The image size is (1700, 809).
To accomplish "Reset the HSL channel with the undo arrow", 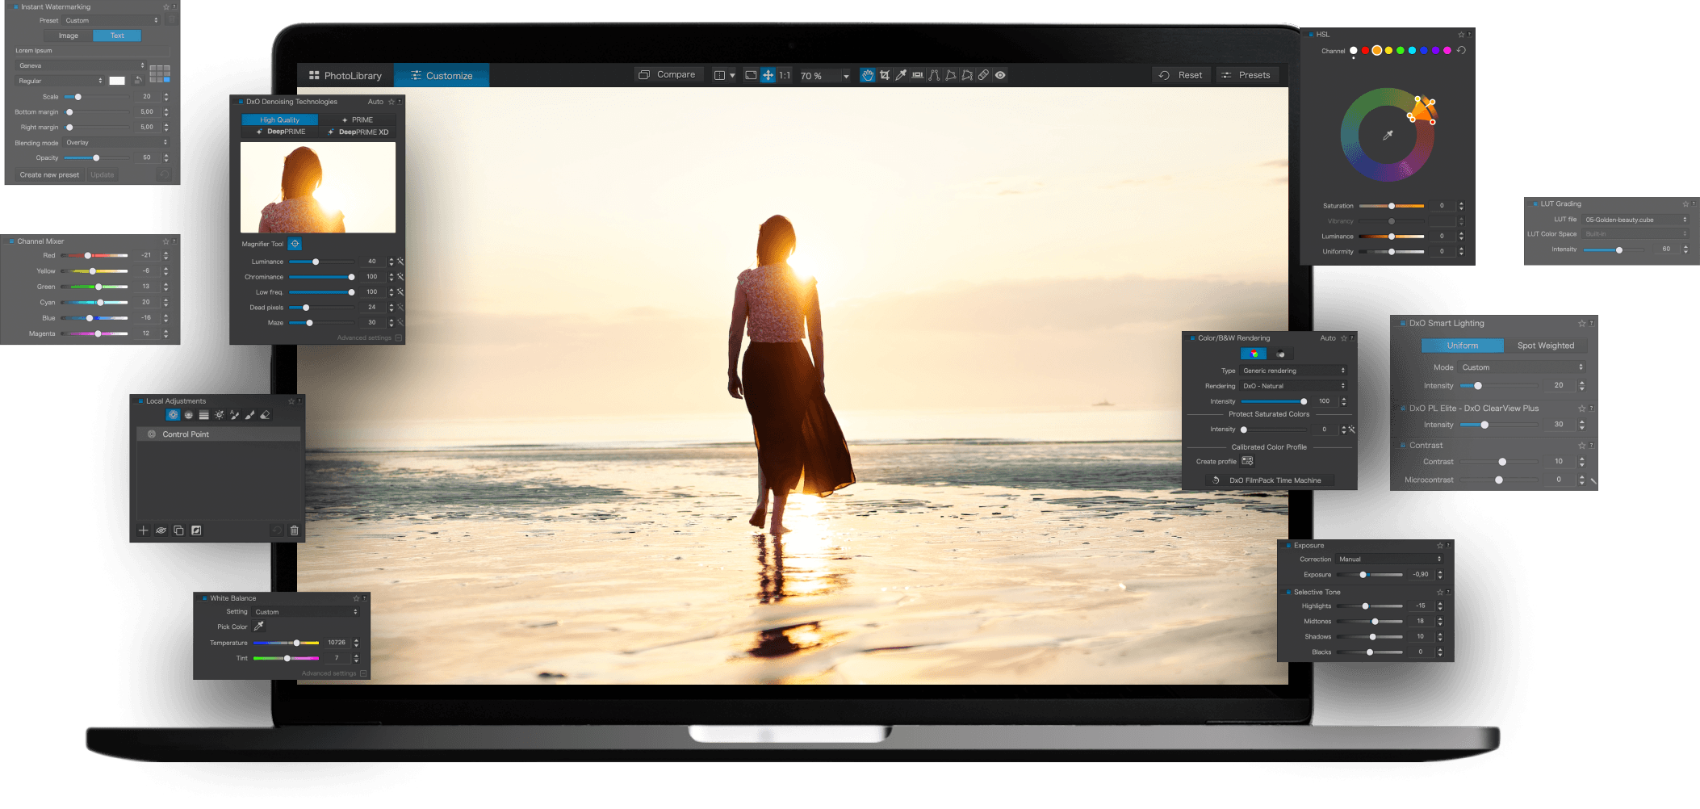I will 1461,50.
